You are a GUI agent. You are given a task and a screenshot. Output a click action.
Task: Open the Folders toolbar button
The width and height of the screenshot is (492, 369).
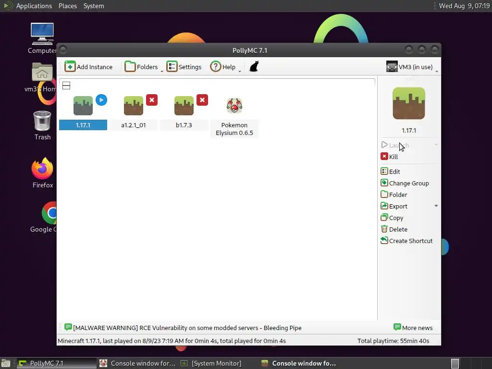click(141, 66)
